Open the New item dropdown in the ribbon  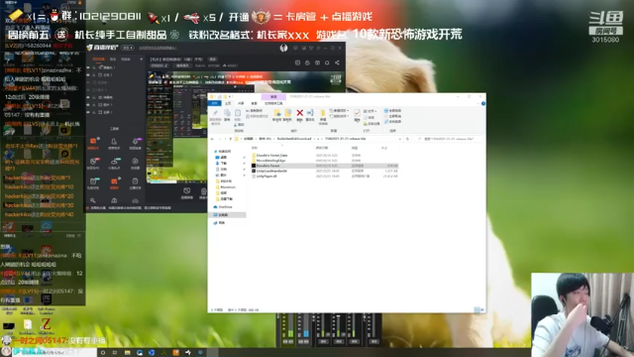pyautogui.click(x=339, y=110)
